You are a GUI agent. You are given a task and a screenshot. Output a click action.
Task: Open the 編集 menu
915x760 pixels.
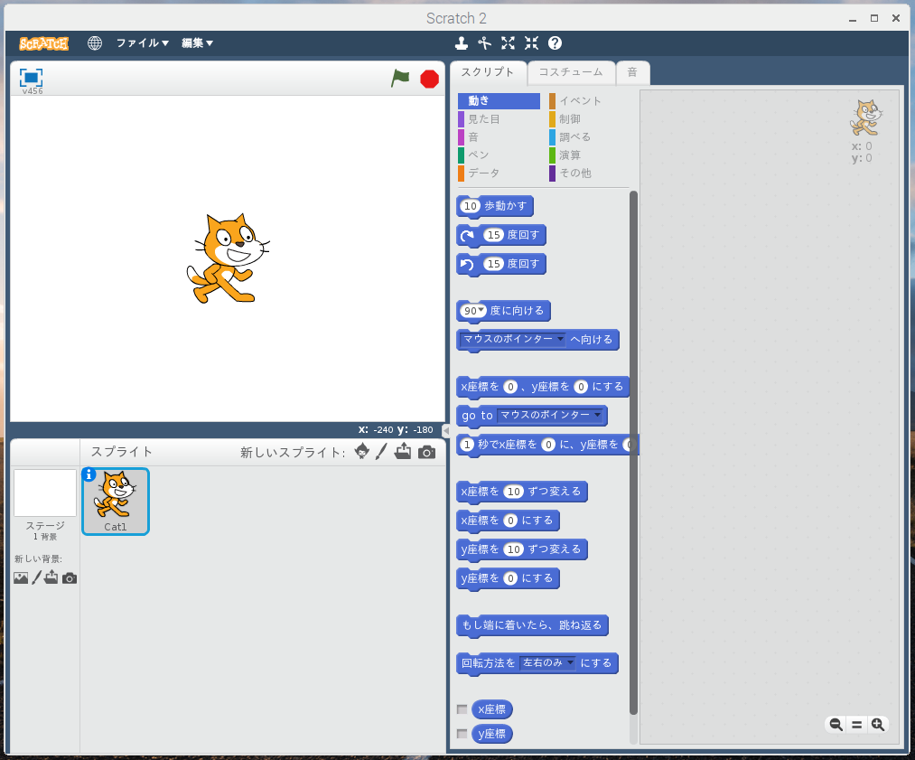click(x=197, y=42)
